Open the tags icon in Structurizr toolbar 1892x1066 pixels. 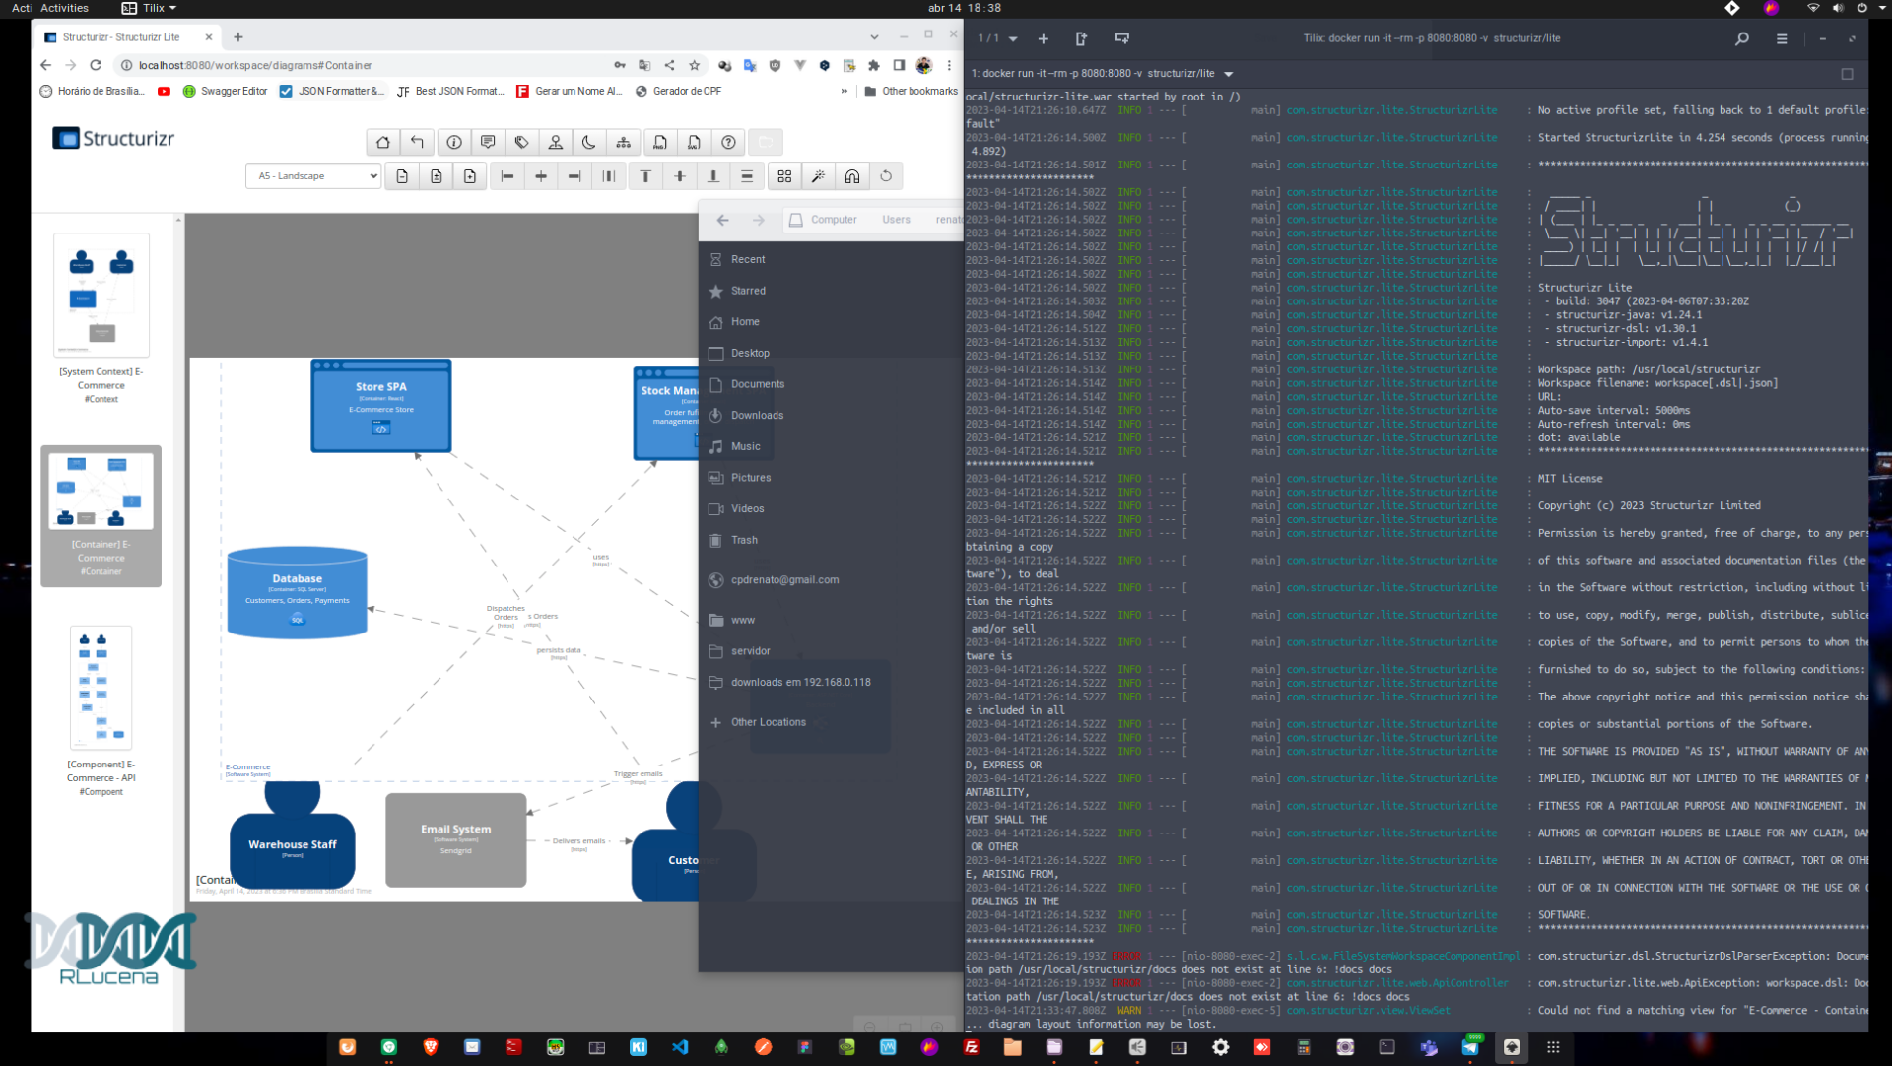point(522,142)
